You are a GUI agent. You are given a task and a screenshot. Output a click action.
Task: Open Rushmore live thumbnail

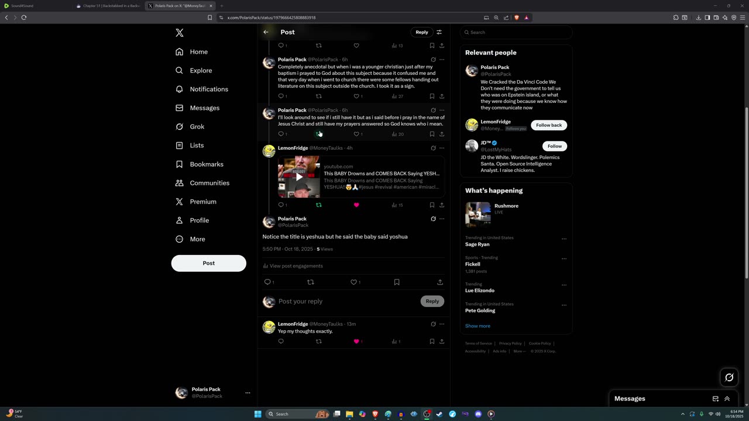point(478,214)
